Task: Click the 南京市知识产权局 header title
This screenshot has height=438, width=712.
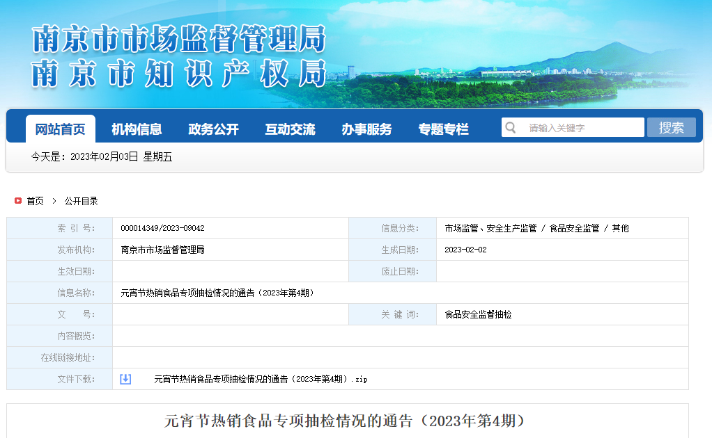Action: pos(179,73)
